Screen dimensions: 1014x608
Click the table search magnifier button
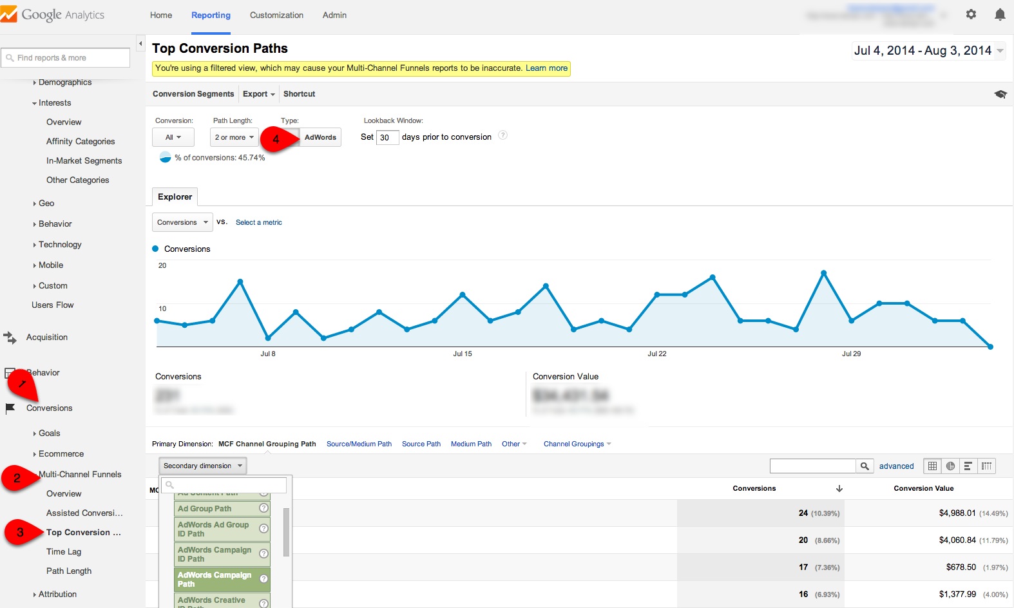[x=865, y=466]
